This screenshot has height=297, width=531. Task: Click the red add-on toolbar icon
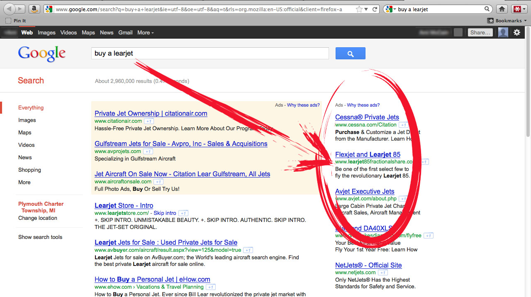point(517,9)
